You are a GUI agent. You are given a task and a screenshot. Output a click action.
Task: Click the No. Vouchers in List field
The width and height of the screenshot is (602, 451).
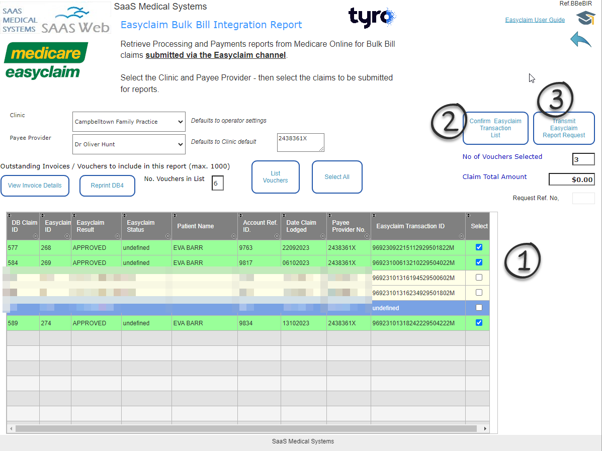218,183
